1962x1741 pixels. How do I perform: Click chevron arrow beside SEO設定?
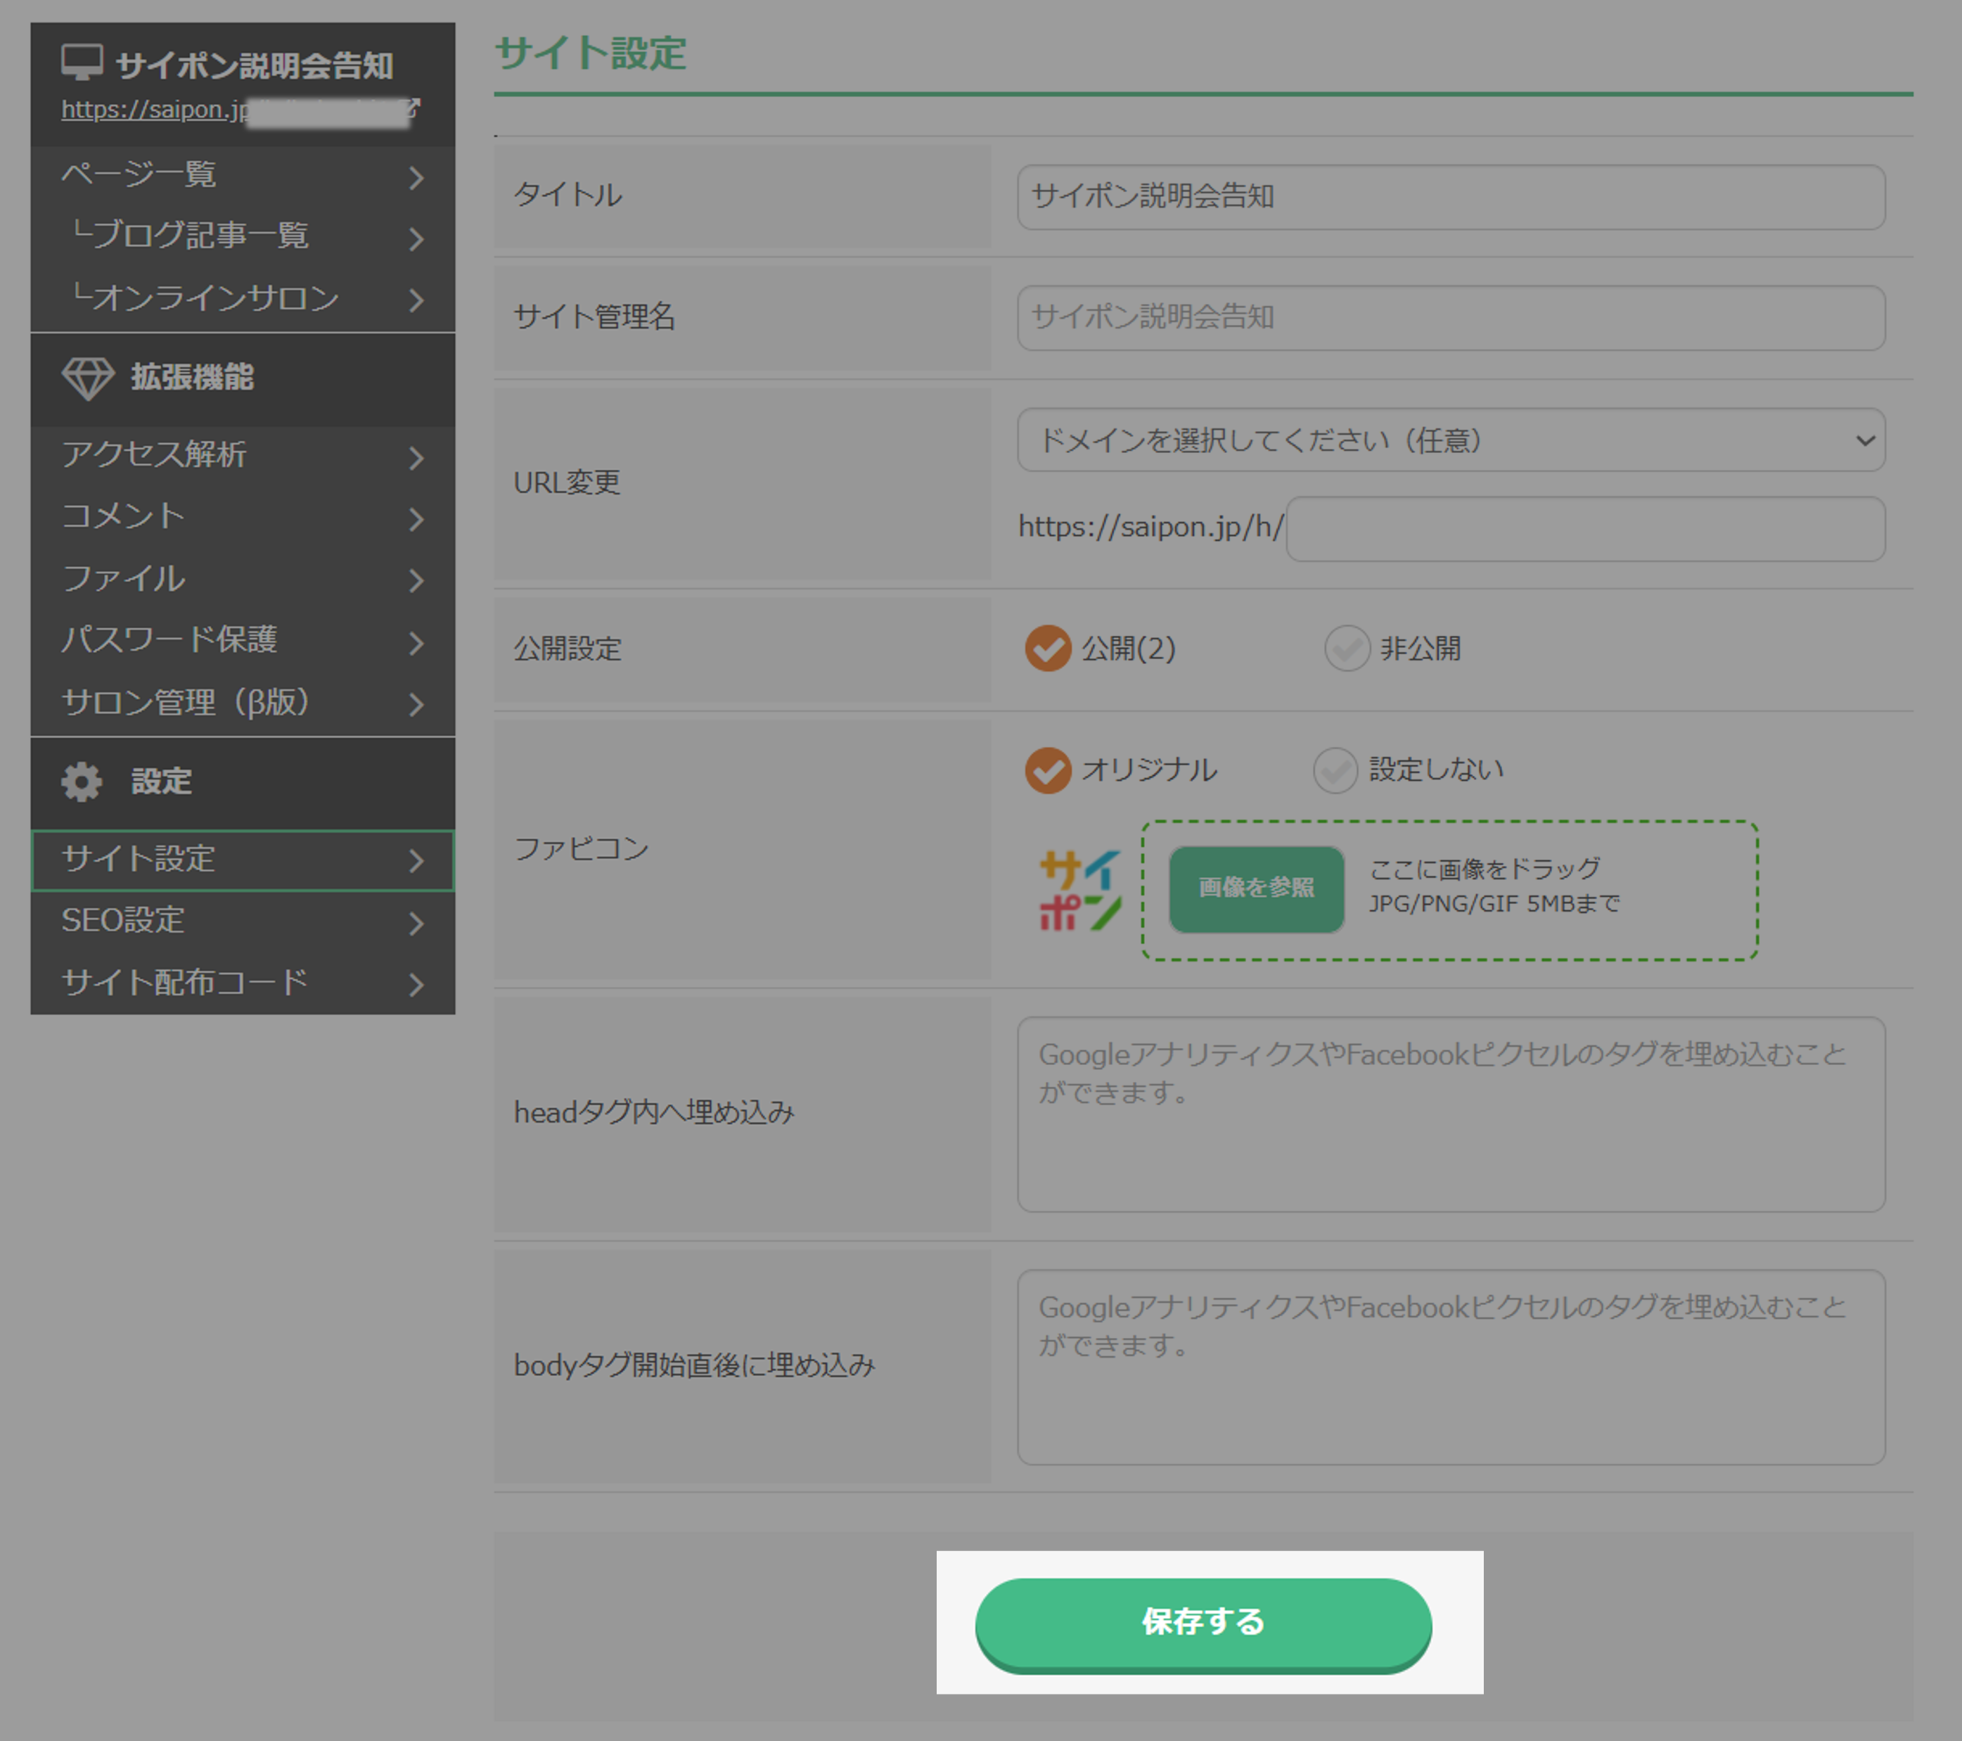tap(416, 923)
